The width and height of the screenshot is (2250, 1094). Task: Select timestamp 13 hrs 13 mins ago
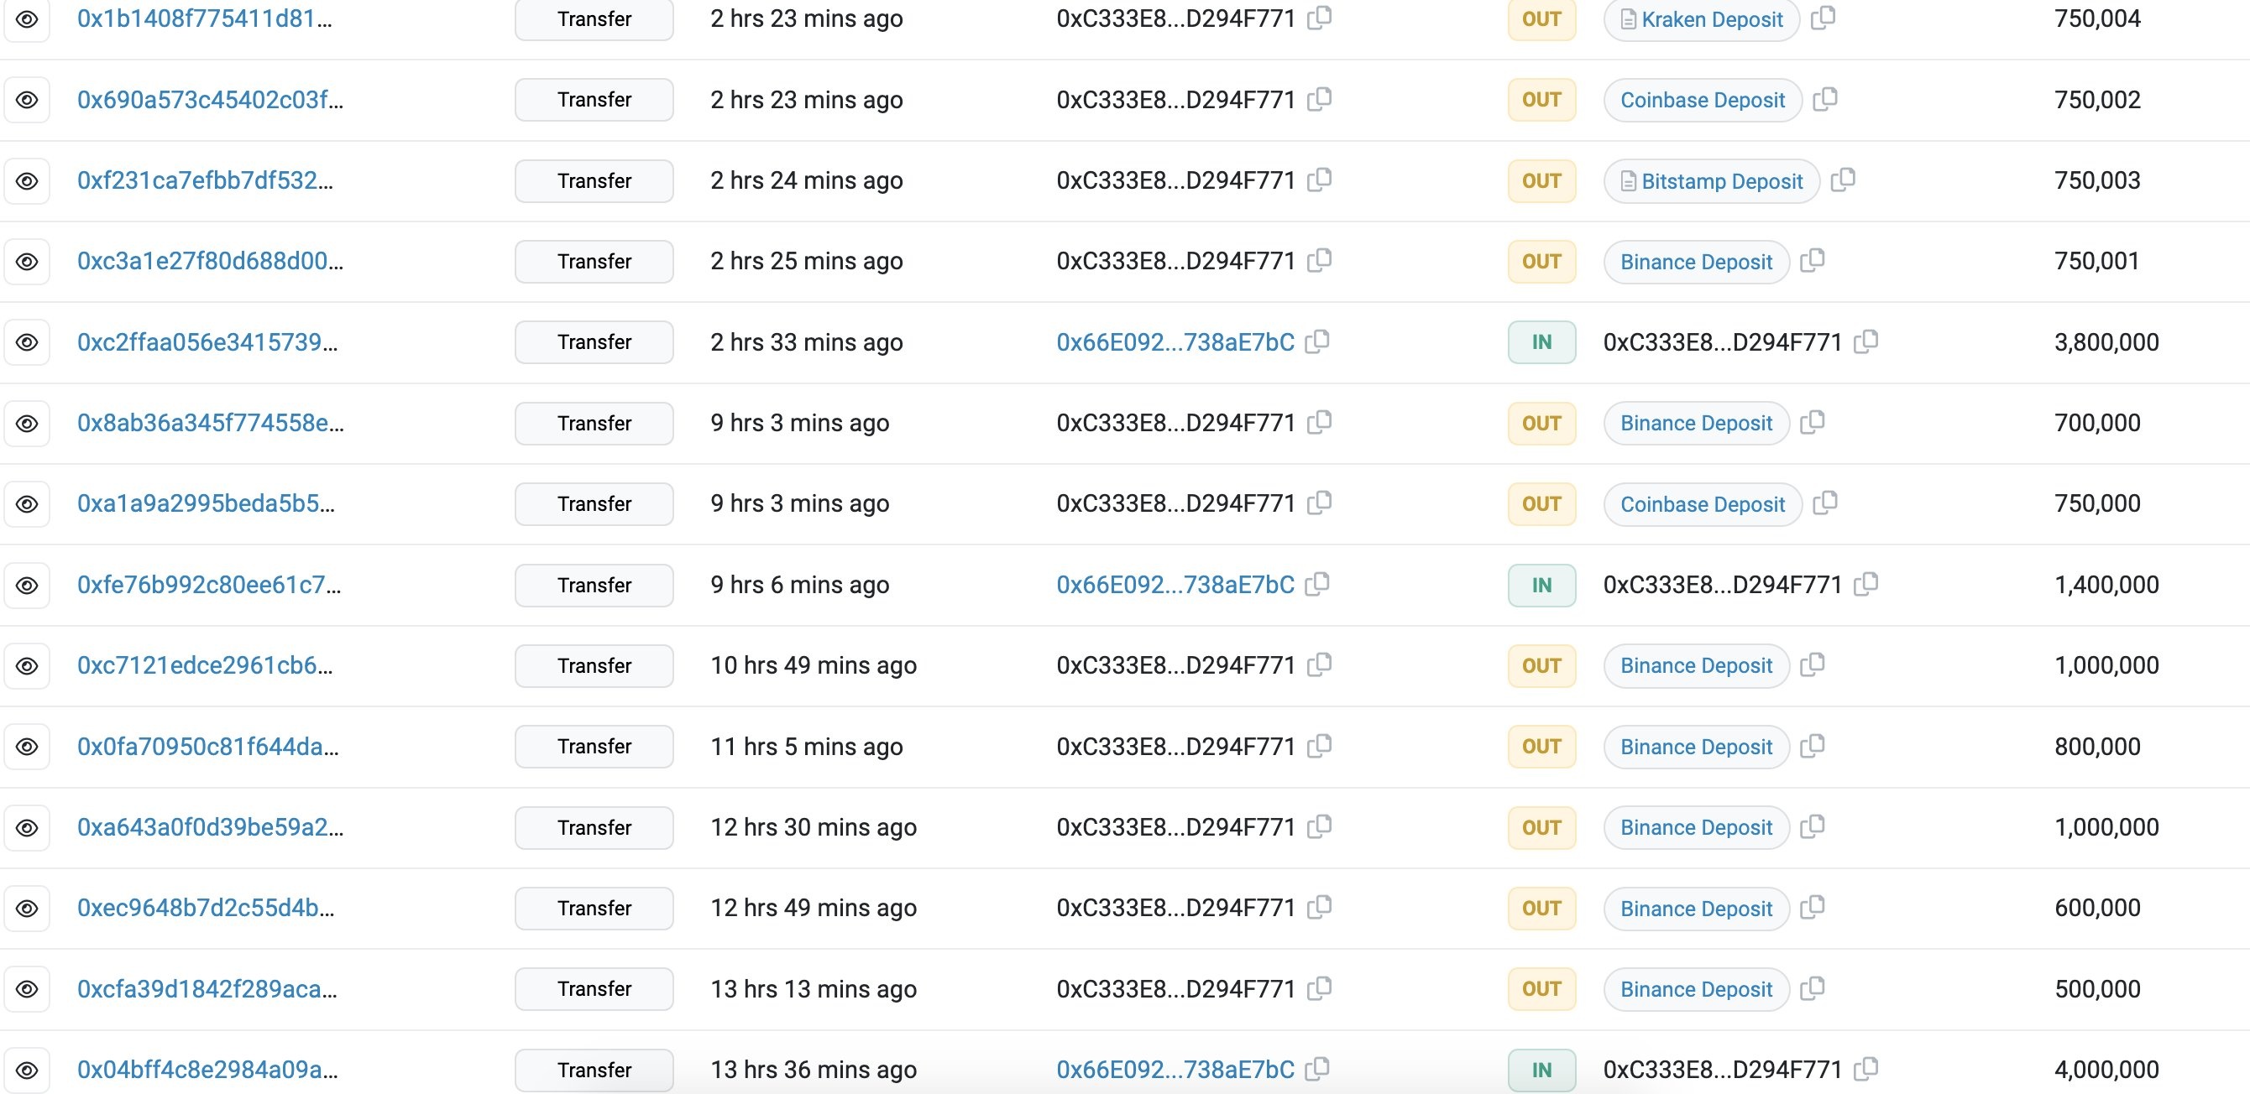[x=814, y=989]
